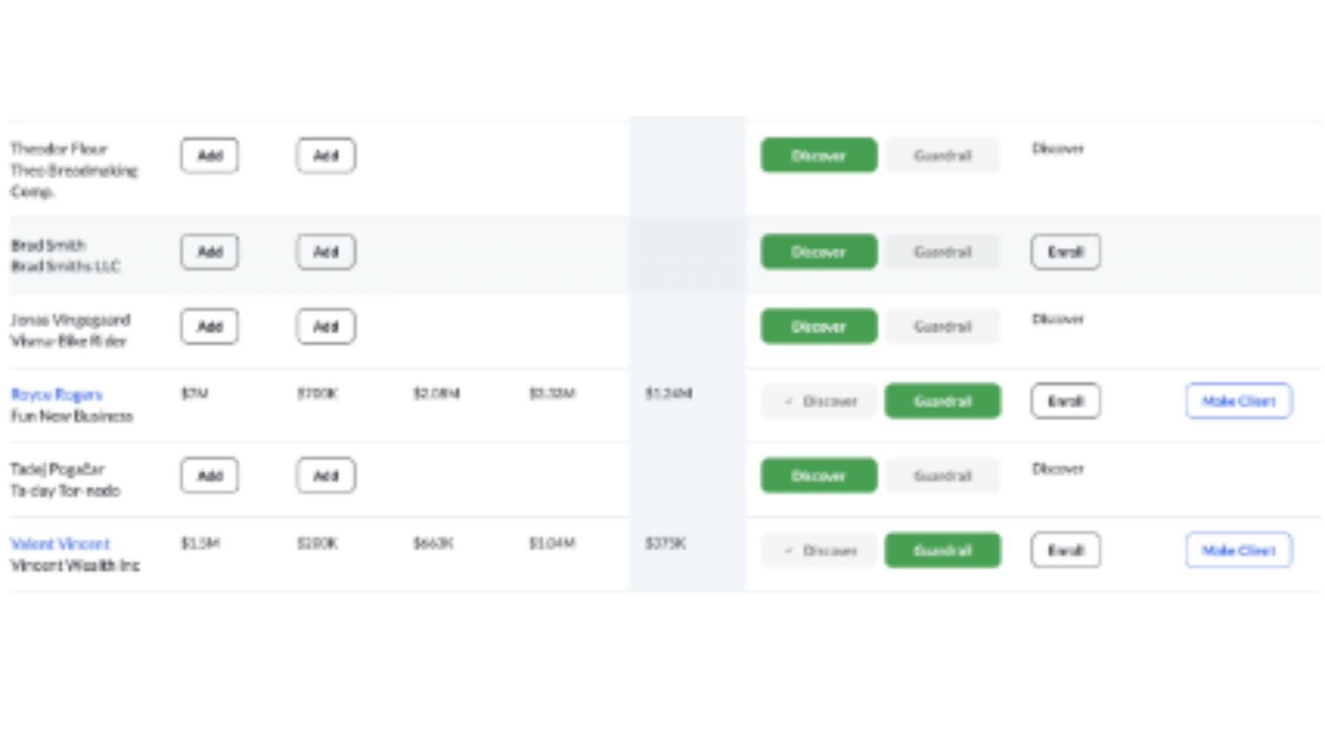Click the green Discover button for Jonas Vingegaard
Screen dimensions: 1325x745
pos(818,326)
